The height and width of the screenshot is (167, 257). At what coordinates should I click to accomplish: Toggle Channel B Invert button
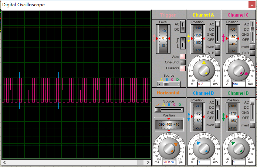click(217, 125)
